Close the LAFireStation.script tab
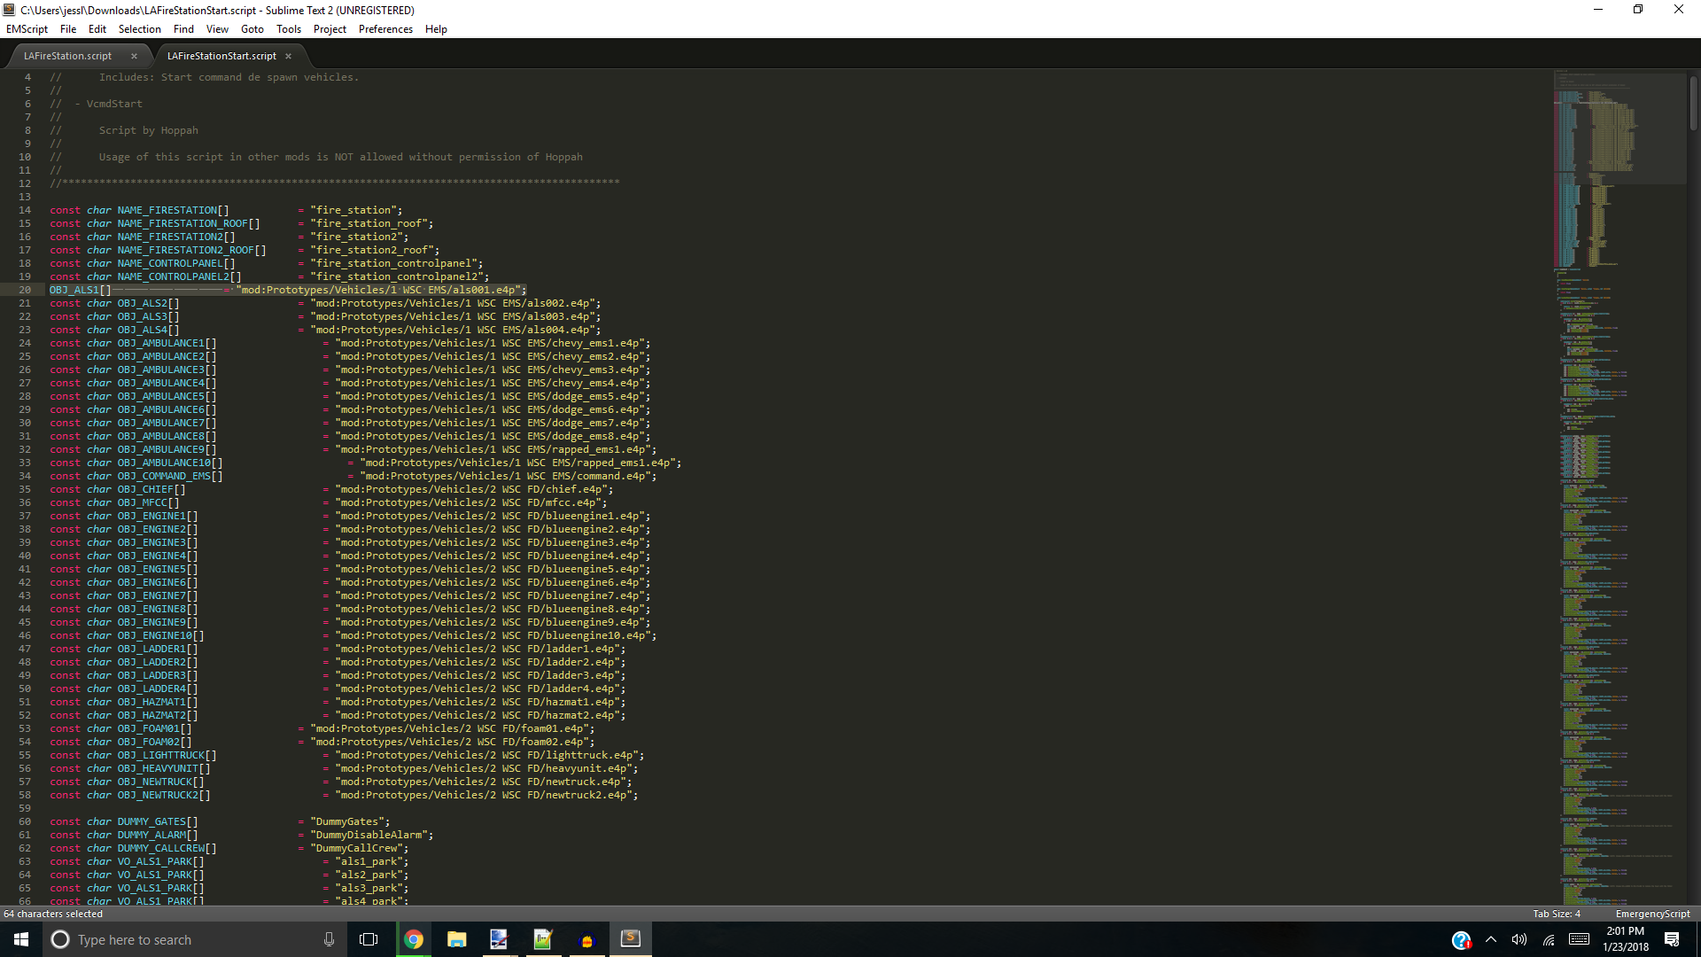This screenshot has width=1701, height=957. pos(135,56)
